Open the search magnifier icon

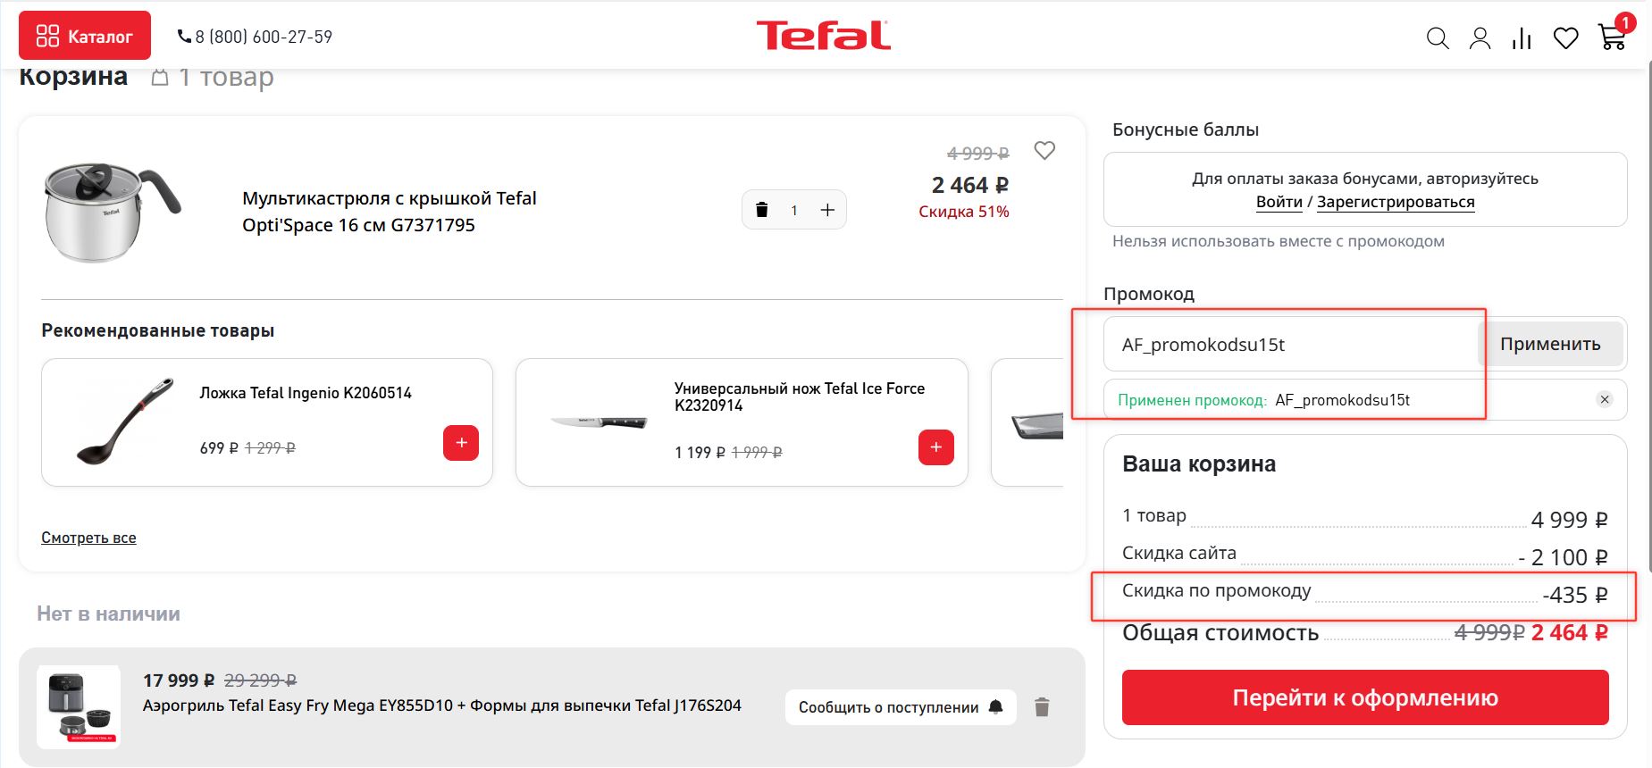(1437, 38)
